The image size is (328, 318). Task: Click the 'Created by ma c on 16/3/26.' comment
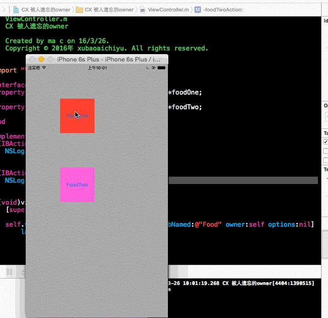57,41
